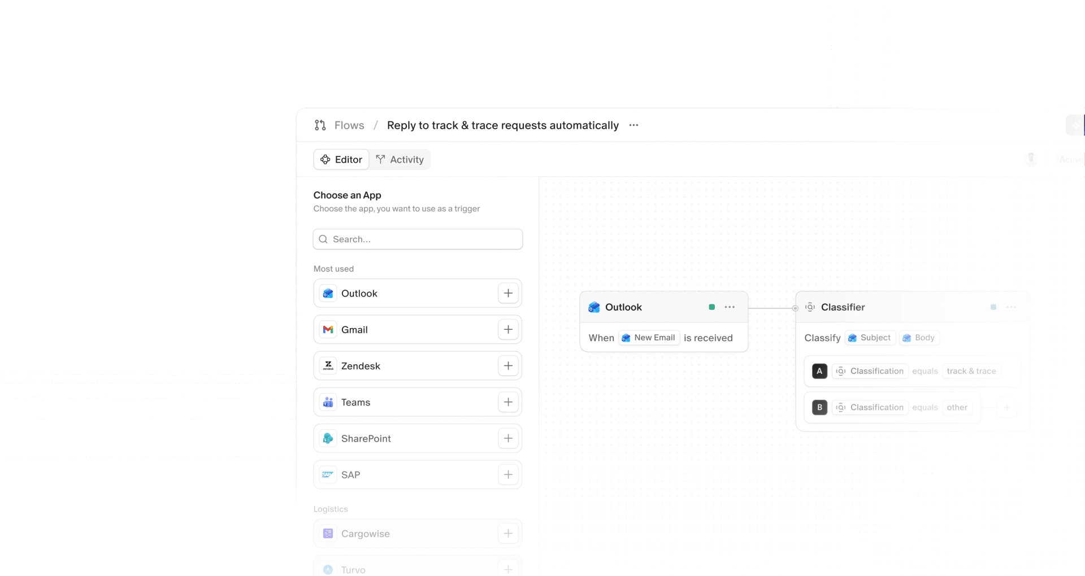This screenshot has width=1085, height=576.
Task: Add Cargowise as the trigger app
Action: click(x=508, y=534)
